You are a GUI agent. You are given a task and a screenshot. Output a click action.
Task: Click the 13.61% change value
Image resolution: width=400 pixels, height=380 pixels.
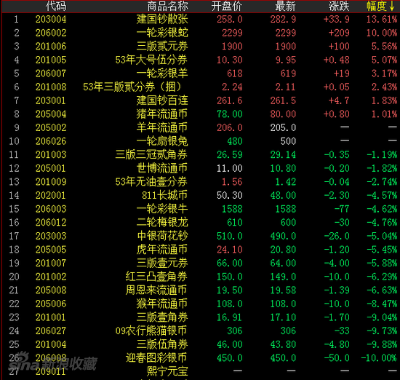click(382, 20)
